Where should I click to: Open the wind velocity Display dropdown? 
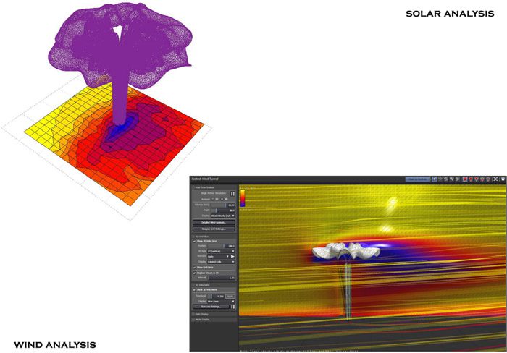tap(222, 215)
